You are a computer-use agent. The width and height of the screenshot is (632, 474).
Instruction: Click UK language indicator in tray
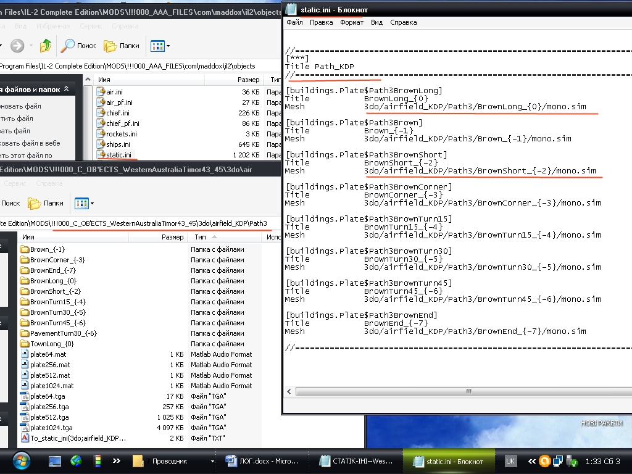tap(510, 461)
